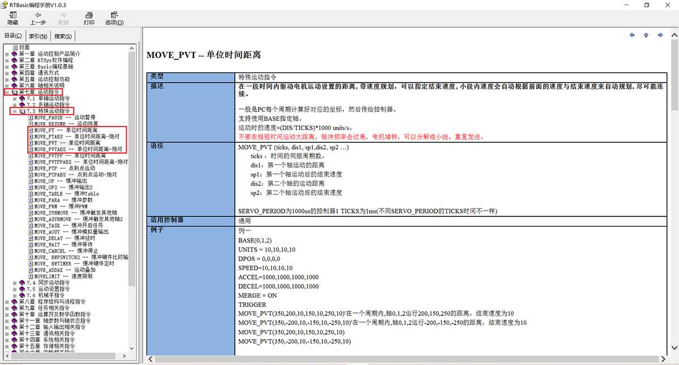Expand the 第六章 轴相关说明 tree node
This screenshot has height=365, width=679.
(7, 85)
